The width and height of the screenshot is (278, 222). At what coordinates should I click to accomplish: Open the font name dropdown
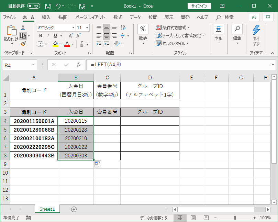point(73,28)
